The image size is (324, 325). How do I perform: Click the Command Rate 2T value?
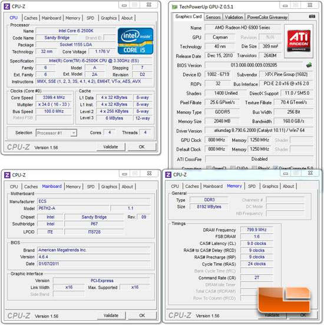tap(257, 277)
